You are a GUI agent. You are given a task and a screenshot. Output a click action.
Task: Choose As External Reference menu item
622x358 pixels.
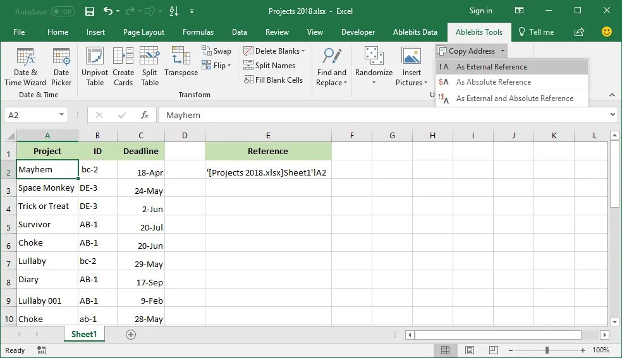pyautogui.click(x=512, y=67)
